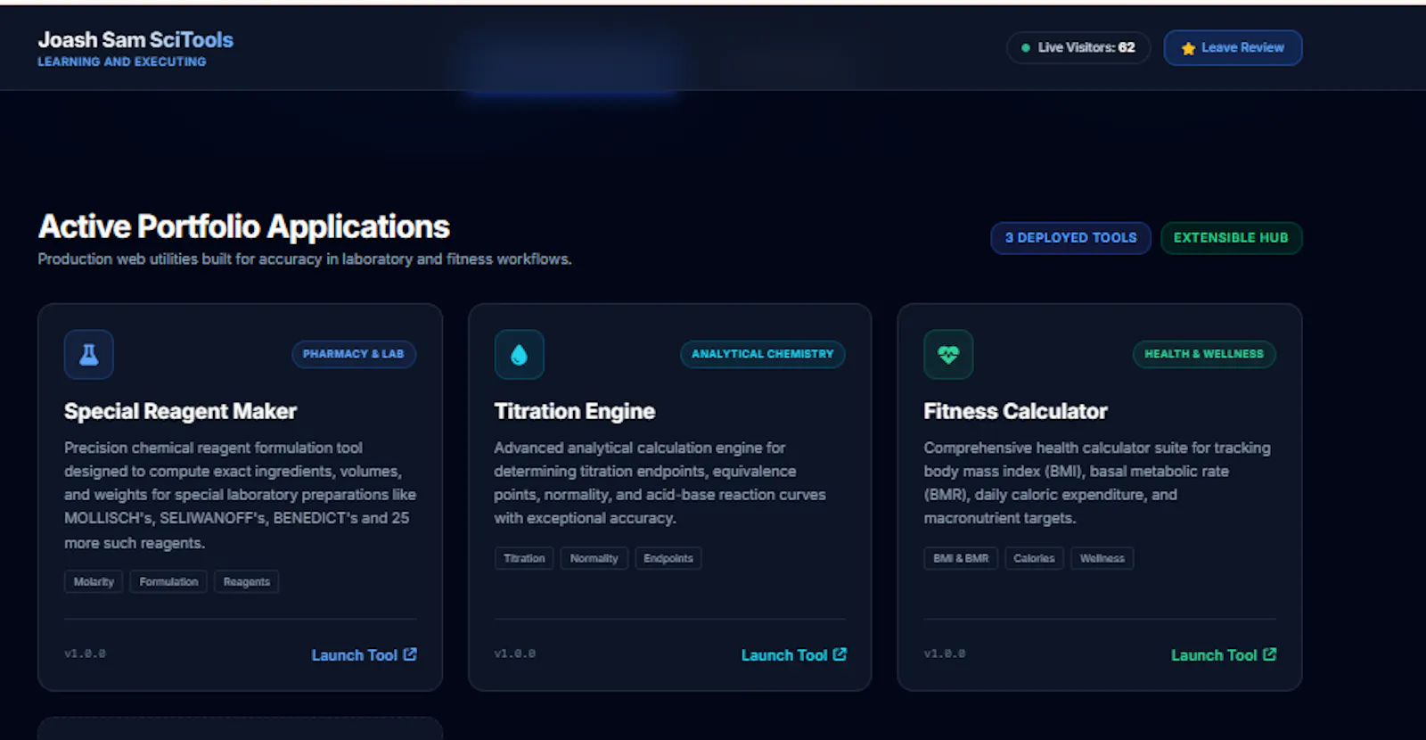Select the Titration tag

tap(524, 558)
